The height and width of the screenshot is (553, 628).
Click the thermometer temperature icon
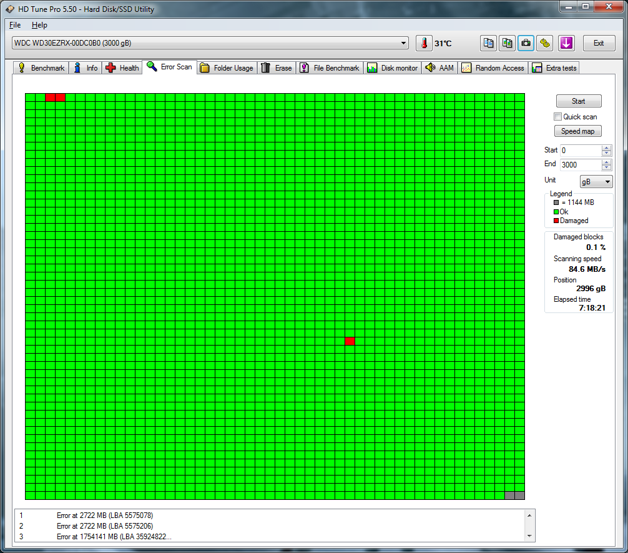[x=424, y=43]
